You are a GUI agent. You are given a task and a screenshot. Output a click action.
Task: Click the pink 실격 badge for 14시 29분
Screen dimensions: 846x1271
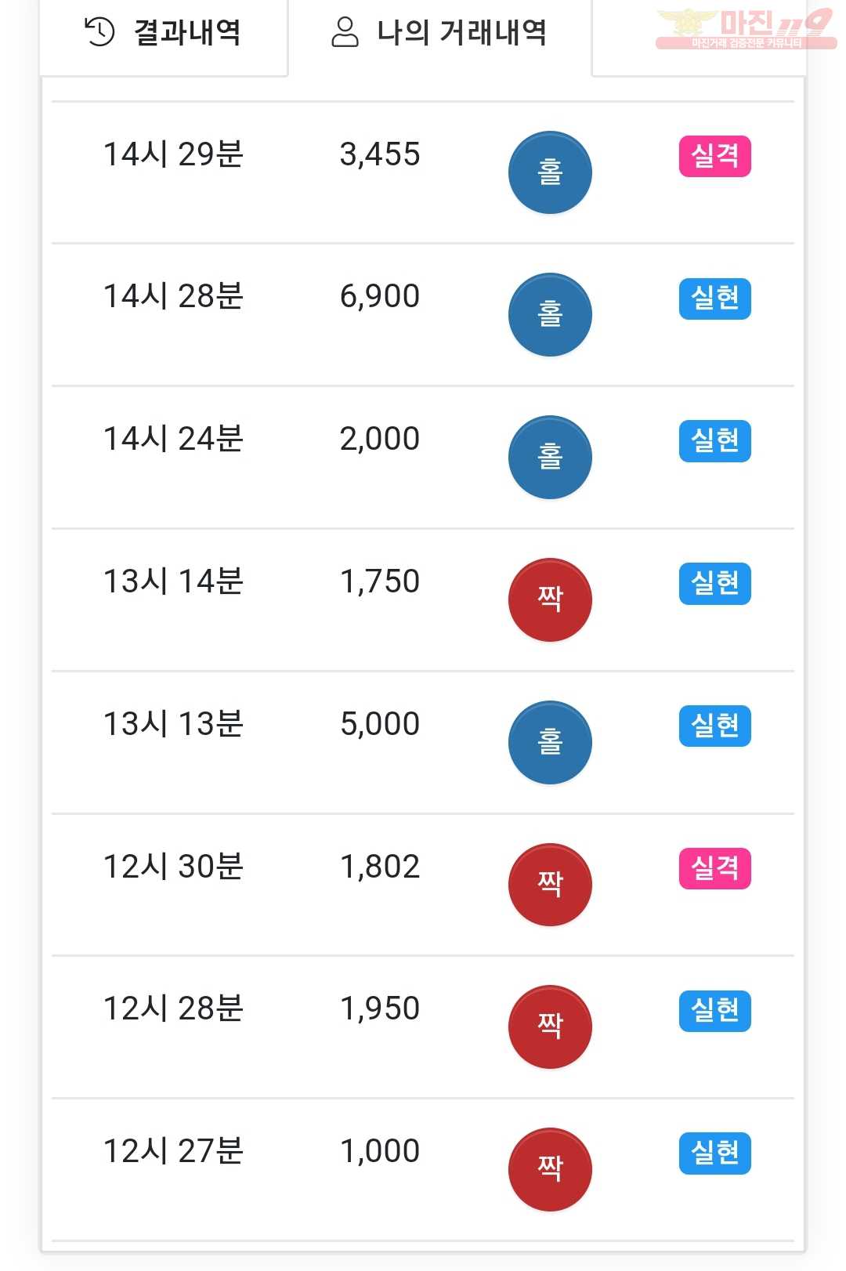click(x=714, y=156)
